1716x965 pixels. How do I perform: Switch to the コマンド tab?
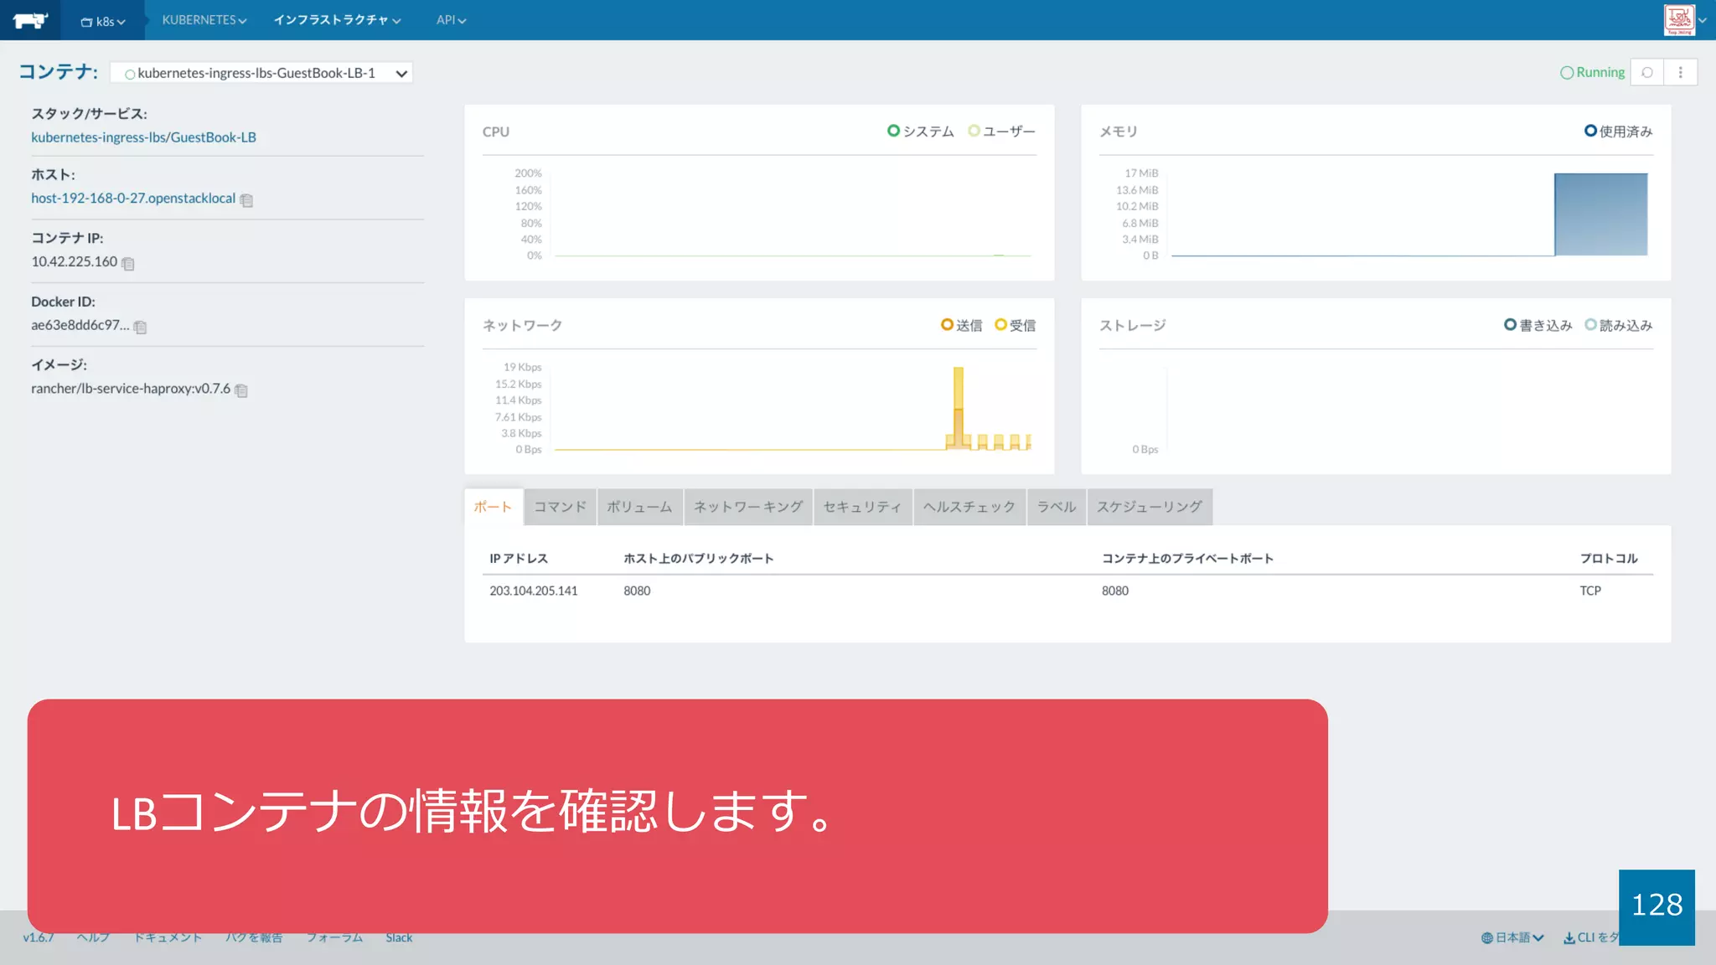pyautogui.click(x=560, y=507)
